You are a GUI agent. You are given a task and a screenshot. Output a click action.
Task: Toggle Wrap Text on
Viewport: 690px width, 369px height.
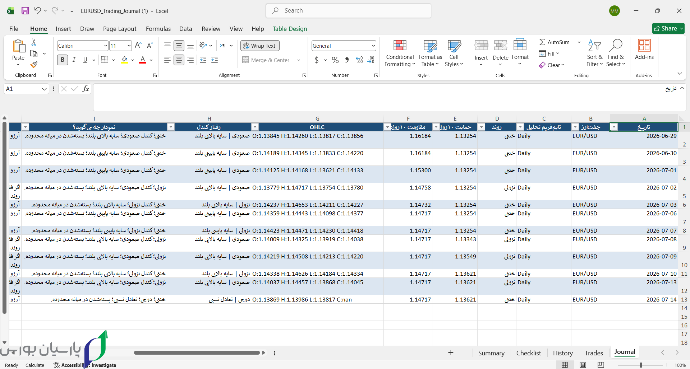[x=259, y=46]
